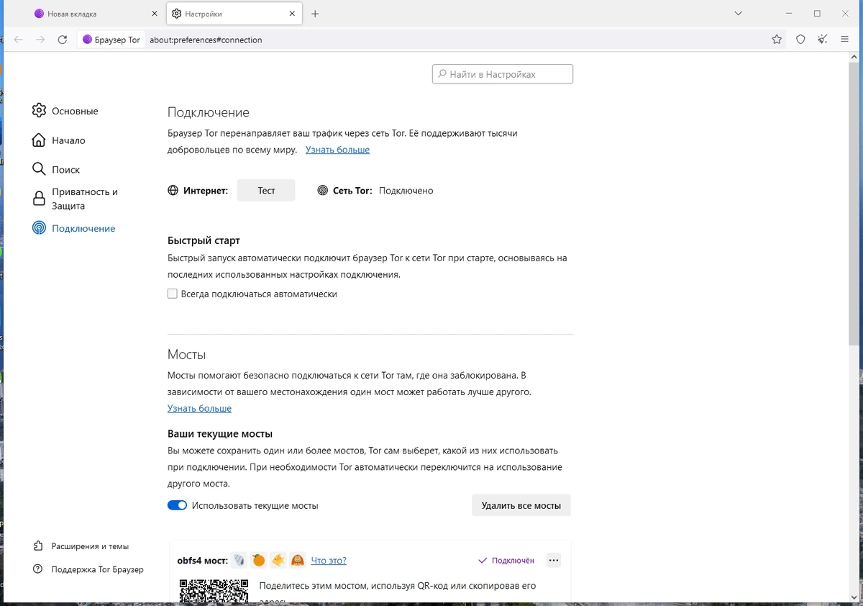Click the orange fruit bridge emoji
The image size is (863, 606).
point(258,560)
